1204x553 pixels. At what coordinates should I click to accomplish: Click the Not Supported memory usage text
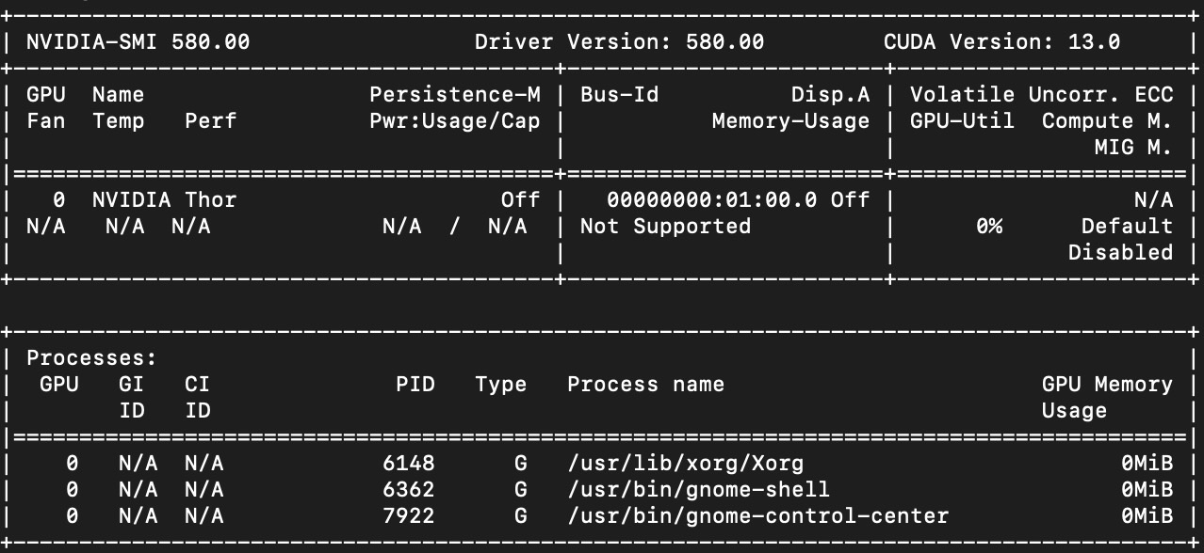pyautogui.click(x=665, y=227)
